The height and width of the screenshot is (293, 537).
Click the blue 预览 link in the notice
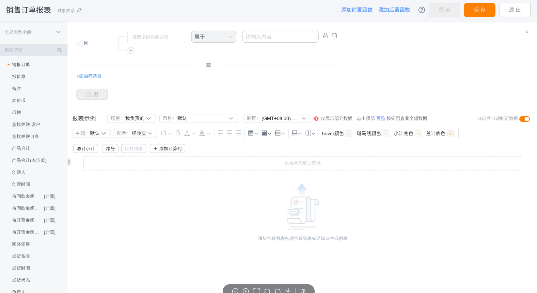click(381, 119)
